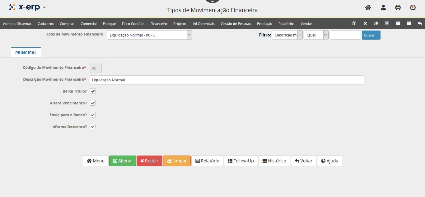425x197 pixels.
Task: Expand the chevron at top center
Action: 213,1
